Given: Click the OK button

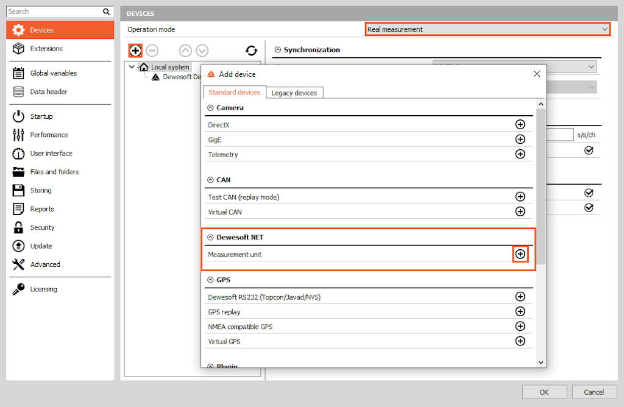Looking at the screenshot, I should (544, 392).
